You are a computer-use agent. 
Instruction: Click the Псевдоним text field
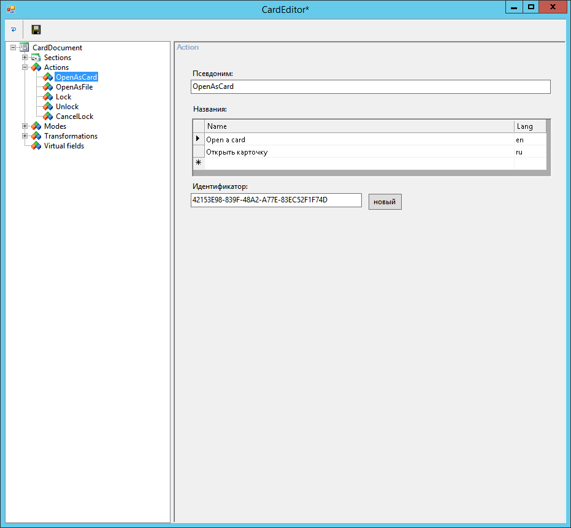pos(370,87)
